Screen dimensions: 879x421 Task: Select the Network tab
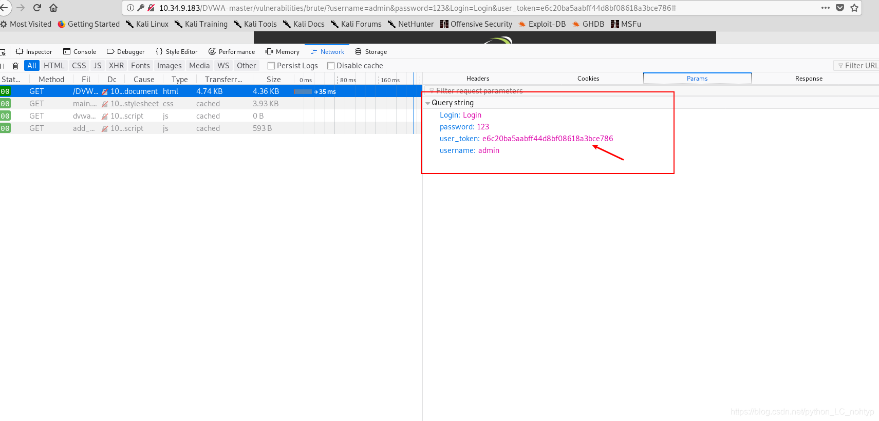click(327, 52)
